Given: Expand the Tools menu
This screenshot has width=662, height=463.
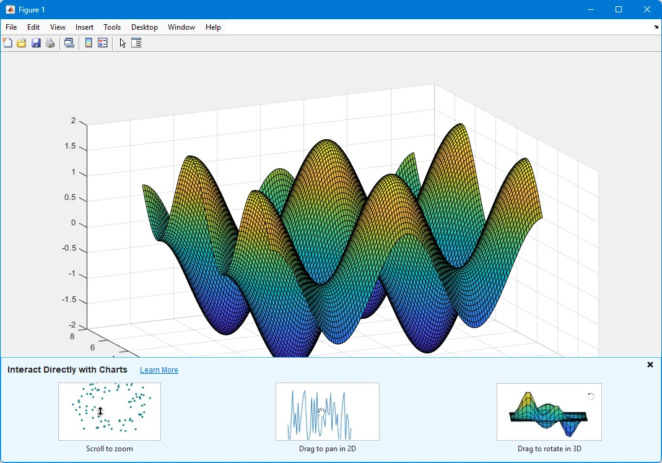Looking at the screenshot, I should [112, 27].
